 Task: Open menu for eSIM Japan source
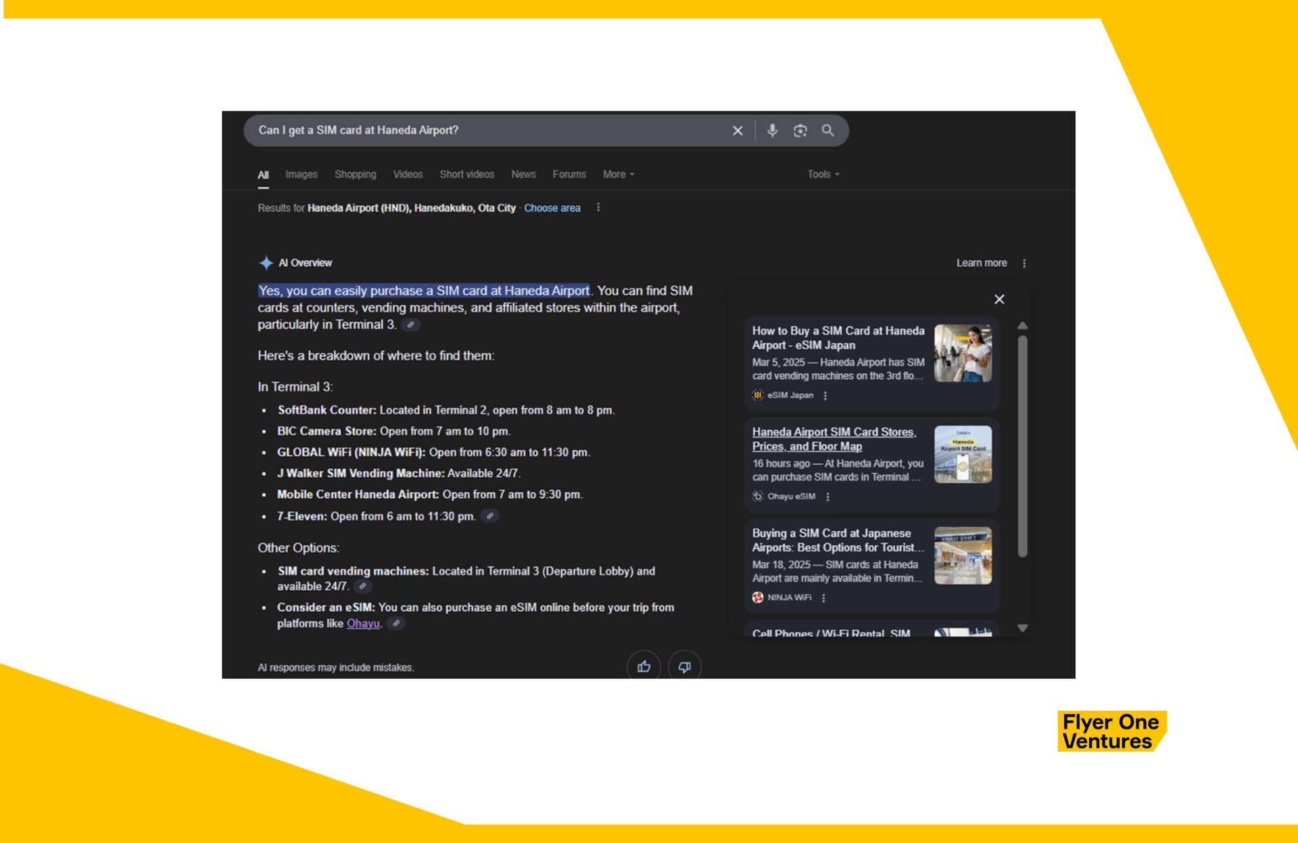[825, 395]
